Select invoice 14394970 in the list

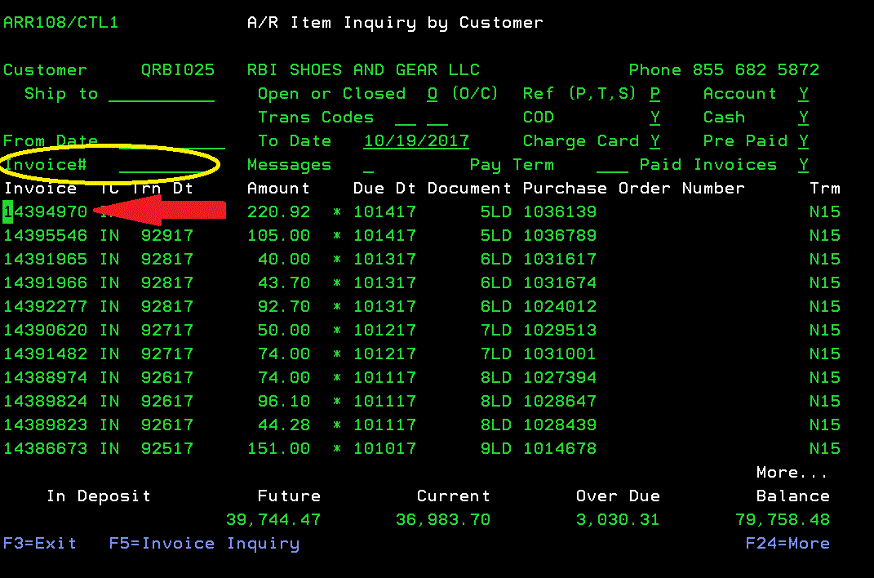pyautogui.click(x=46, y=212)
